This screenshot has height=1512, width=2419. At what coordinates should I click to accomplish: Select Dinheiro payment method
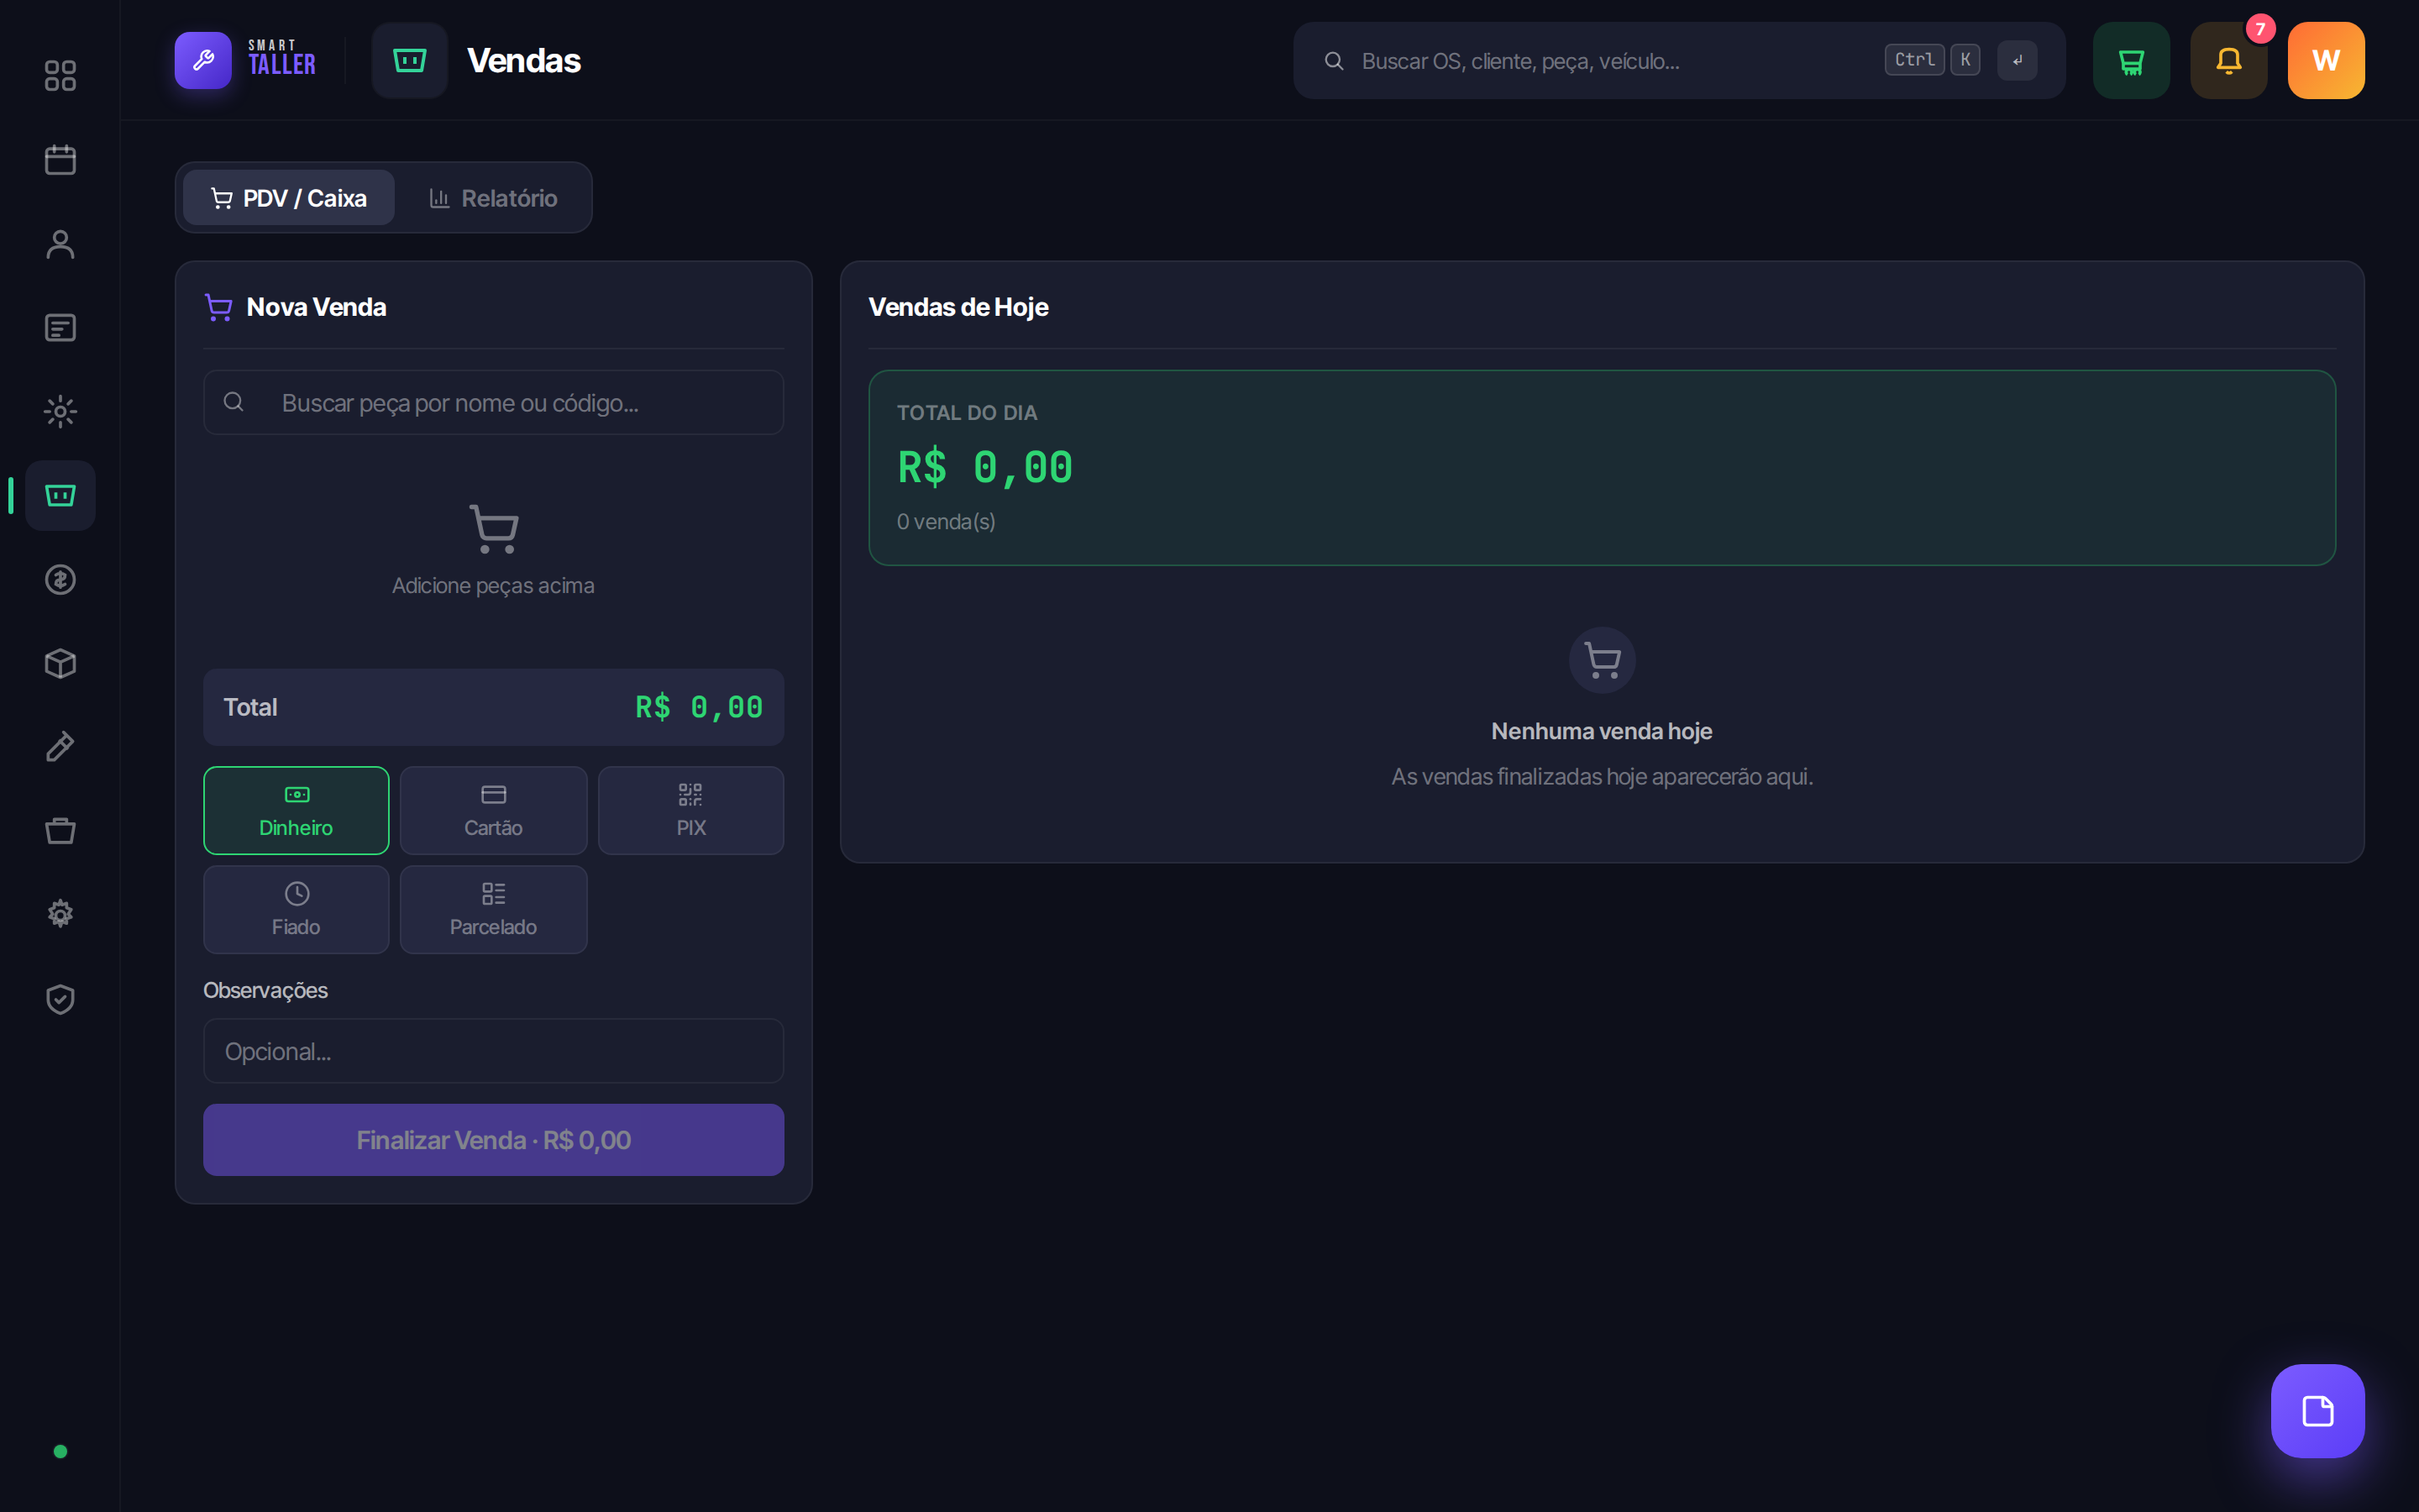[296, 811]
